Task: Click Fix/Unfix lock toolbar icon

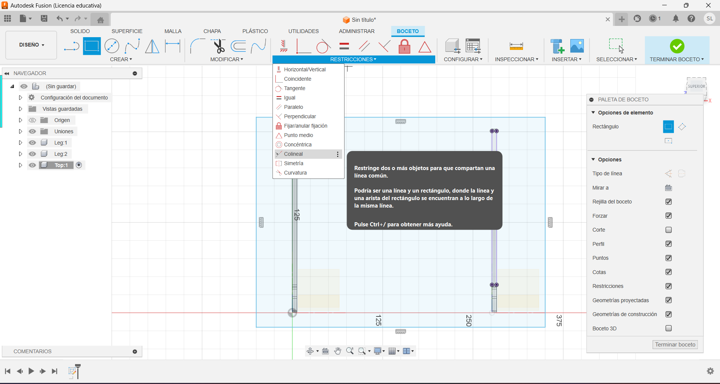Action: tap(404, 47)
